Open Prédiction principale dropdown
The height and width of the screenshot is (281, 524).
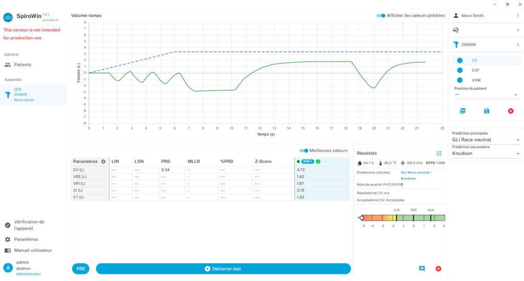(486, 140)
